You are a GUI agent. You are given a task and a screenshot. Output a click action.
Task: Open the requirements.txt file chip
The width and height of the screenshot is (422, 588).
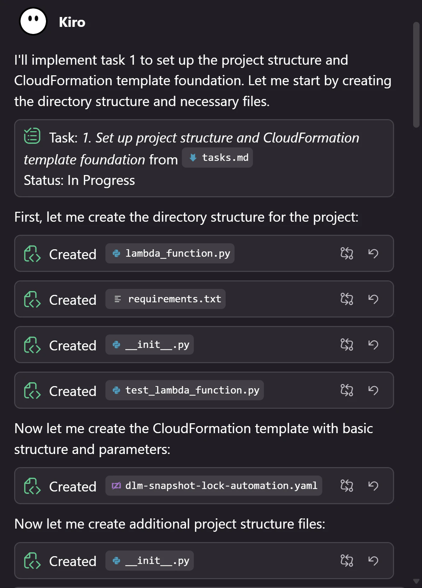(x=166, y=299)
